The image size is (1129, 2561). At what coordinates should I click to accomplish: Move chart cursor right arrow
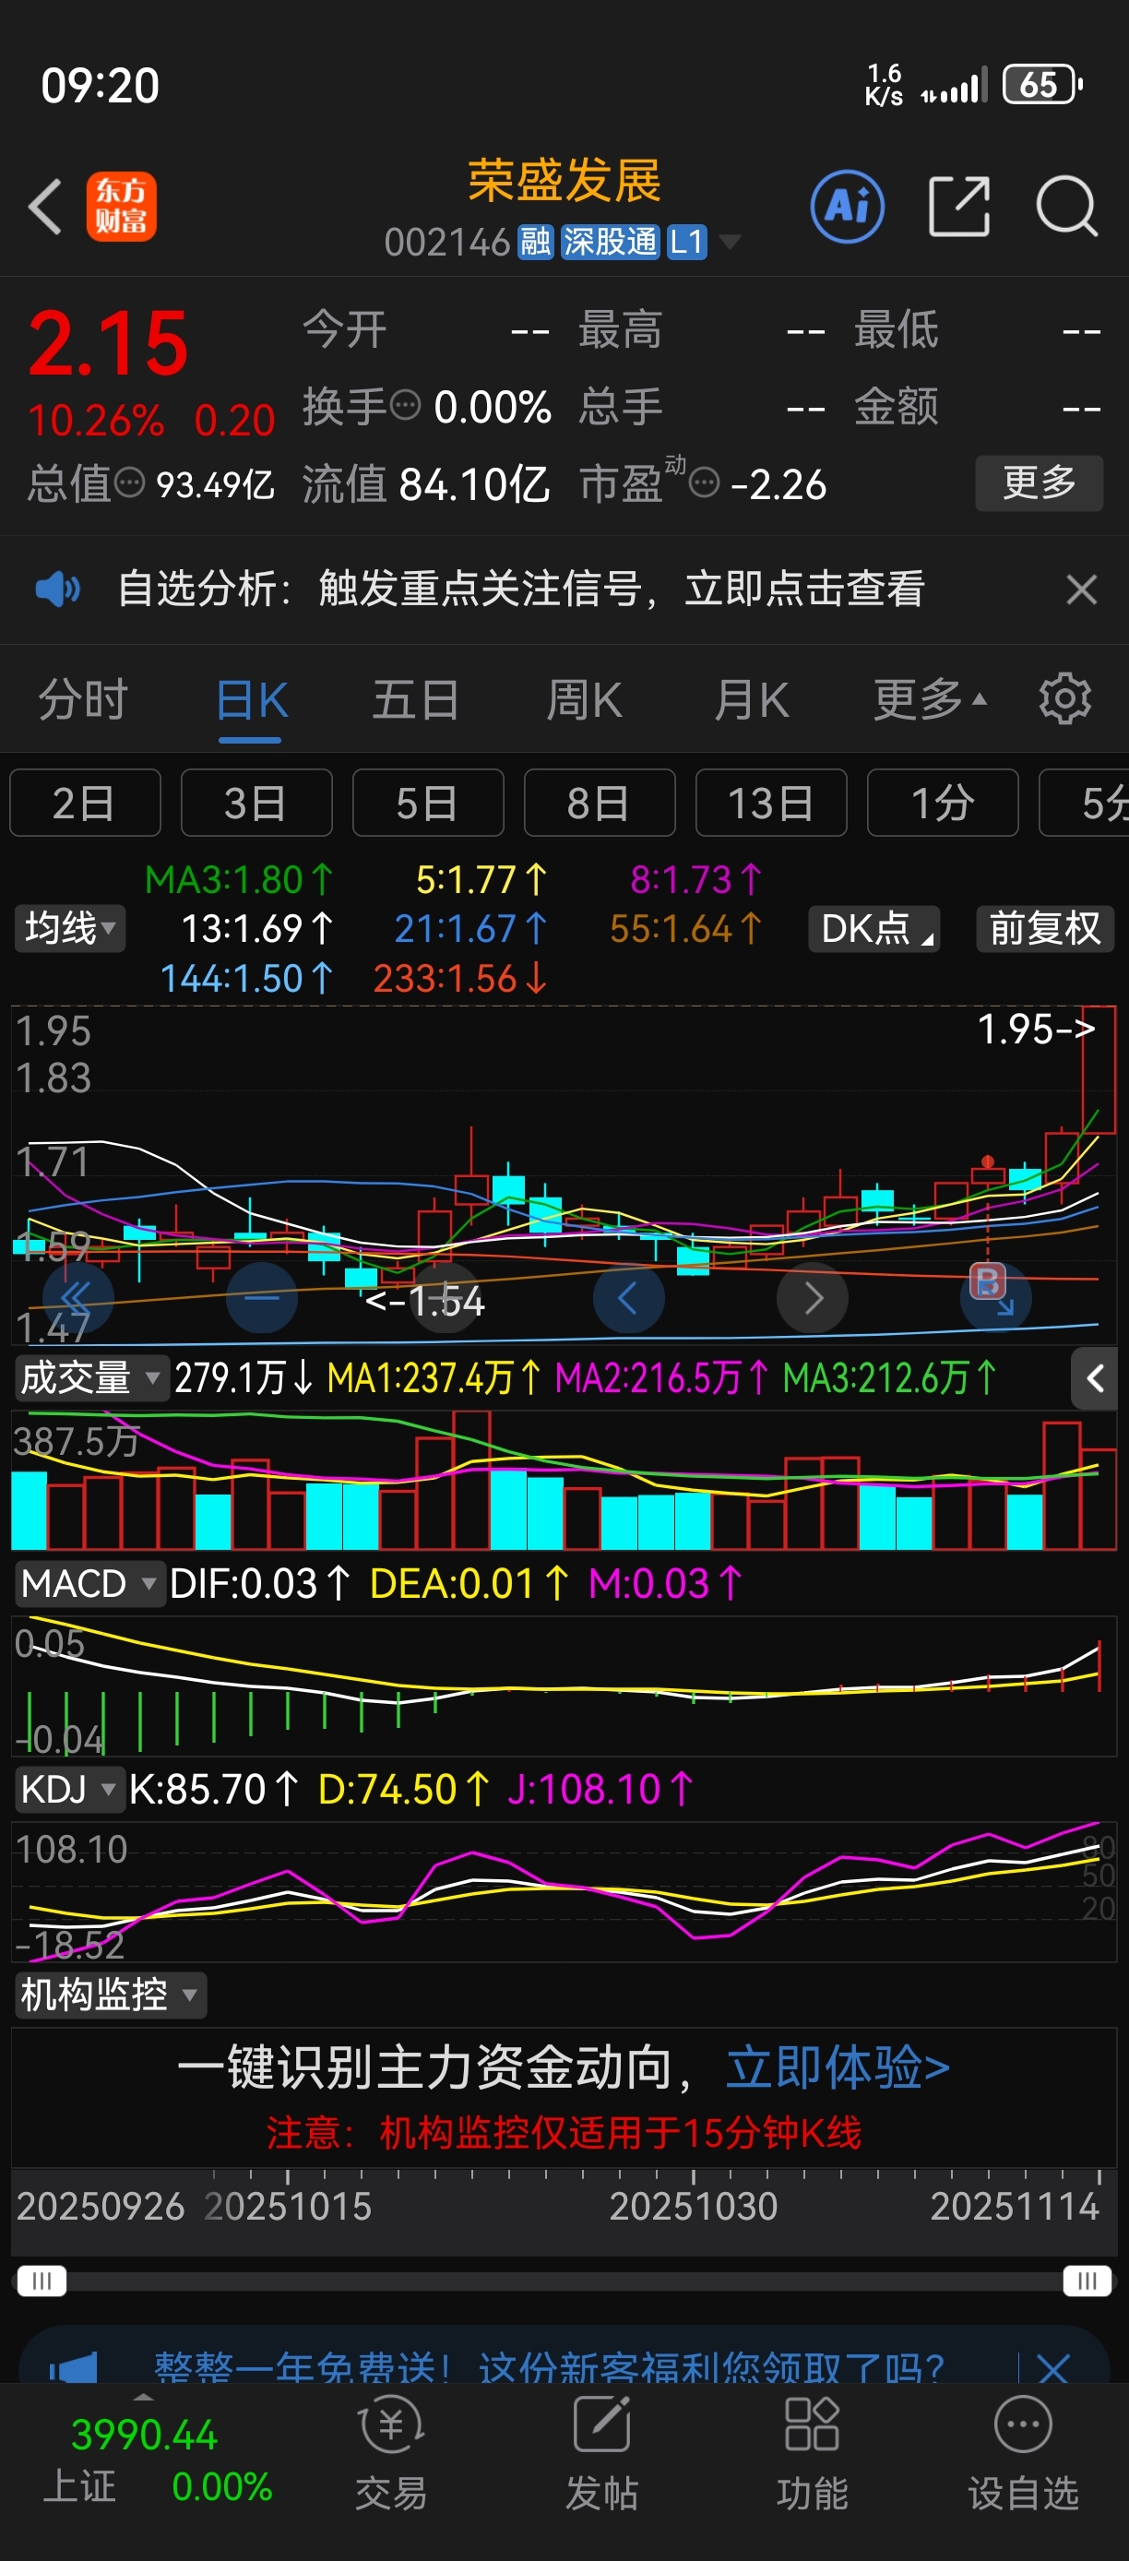812,1297
